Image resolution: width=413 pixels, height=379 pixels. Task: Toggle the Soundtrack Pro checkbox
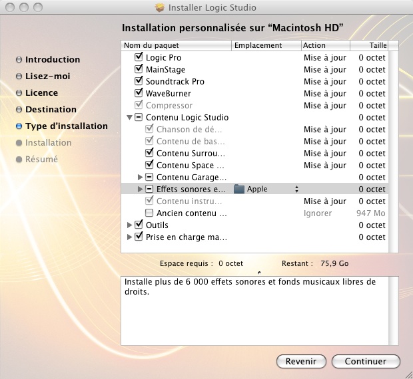coord(139,82)
